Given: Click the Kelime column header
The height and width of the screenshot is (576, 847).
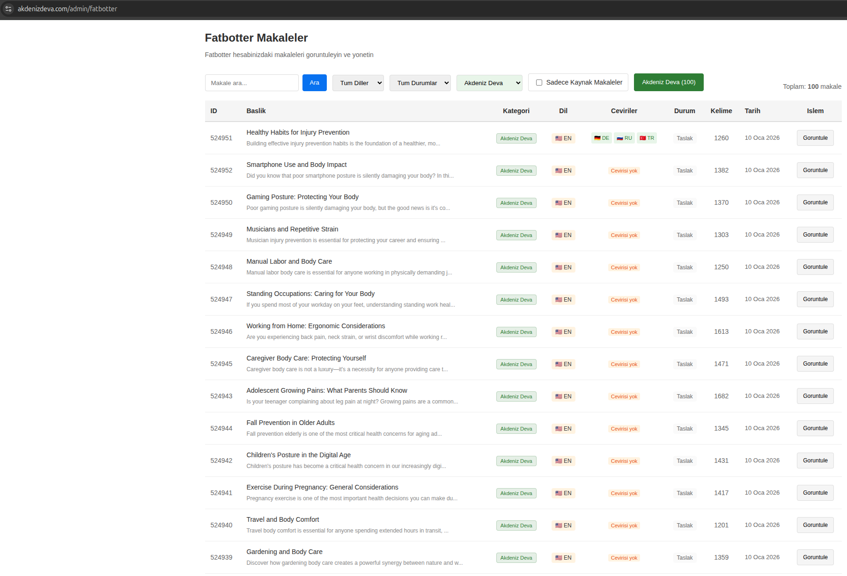Looking at the screenshot, I should point(721,111).
